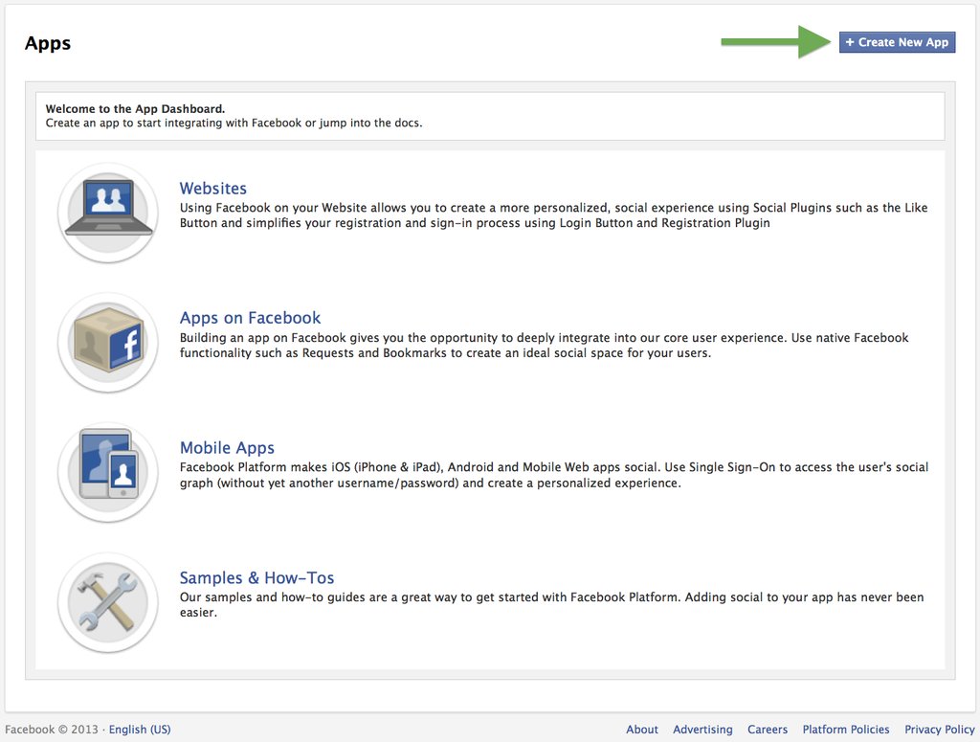Open the Websites heading link
The width and height of the screenshot is (980, 742).
213,189
